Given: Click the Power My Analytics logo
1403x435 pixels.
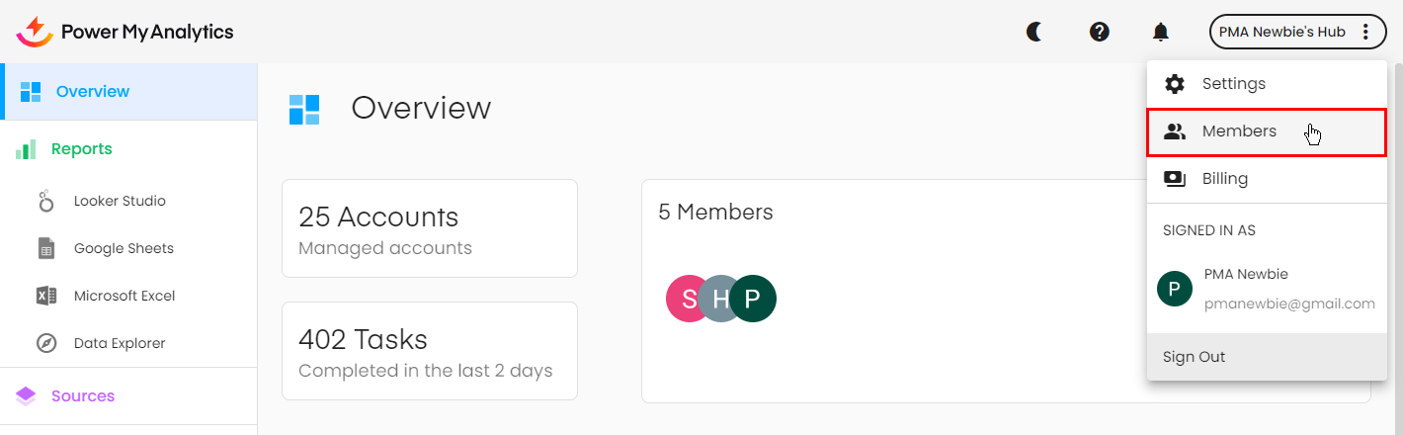Looking at the screenshot, I should tap(125, 32).
